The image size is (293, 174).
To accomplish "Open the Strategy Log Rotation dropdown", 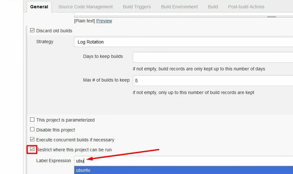I will [184, 42].
